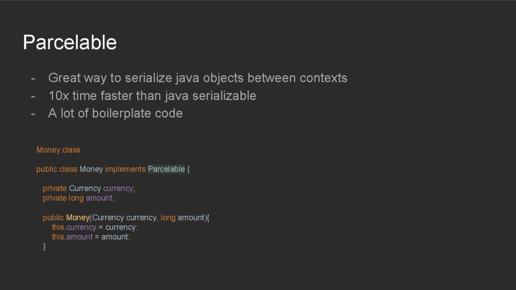Click the closing brace of the constructor
Viewport: 516px width, 290px height.
pyautogui.click(x=44, y=247)
